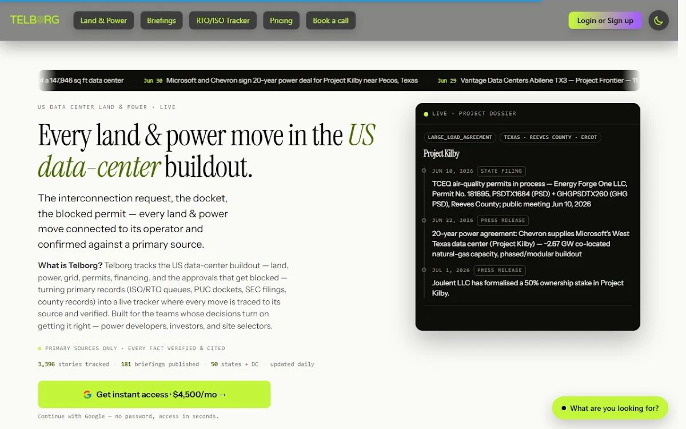Click the 181 briefings published stat
The height and width of the screenshot is (429, 686).
pos(160,364)
